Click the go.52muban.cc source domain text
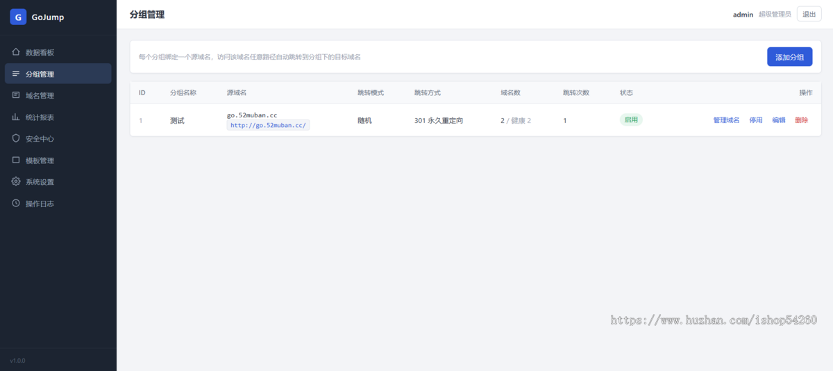Viewport: 833px width, 371px height. (x=252, y=115)
